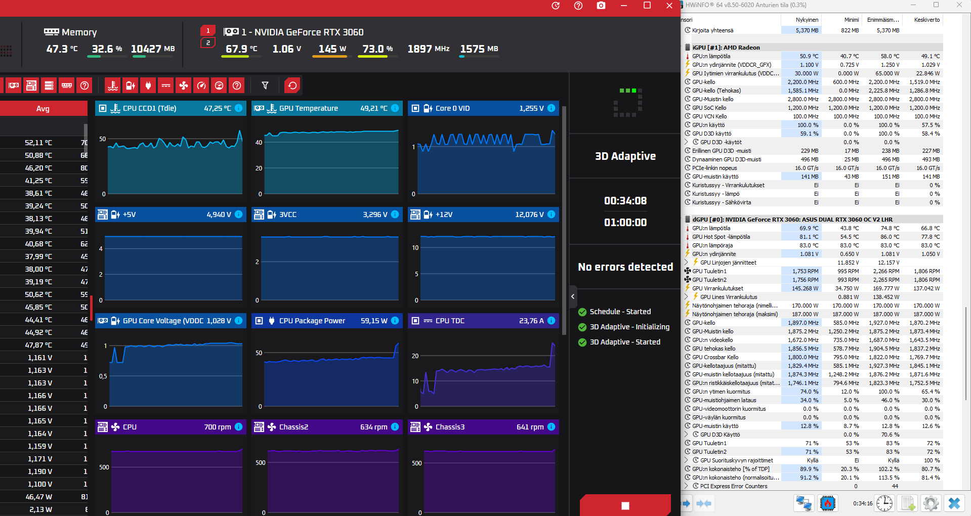Toggle the memory module filter icon
The image size is (971, 516).
67,85
